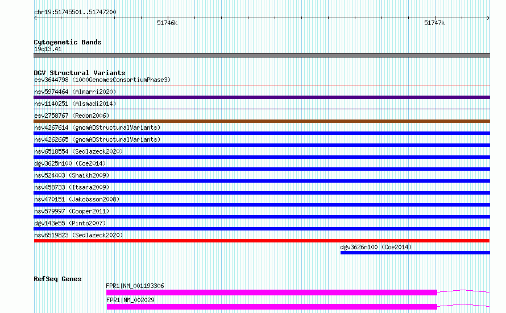Open the RefSeq Genes track title
The image size is (506, 313).
click(58, 279)
